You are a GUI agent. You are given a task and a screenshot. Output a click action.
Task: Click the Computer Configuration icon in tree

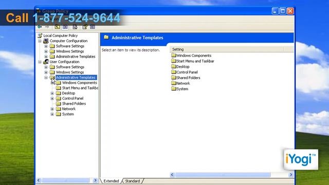[46, 41]
